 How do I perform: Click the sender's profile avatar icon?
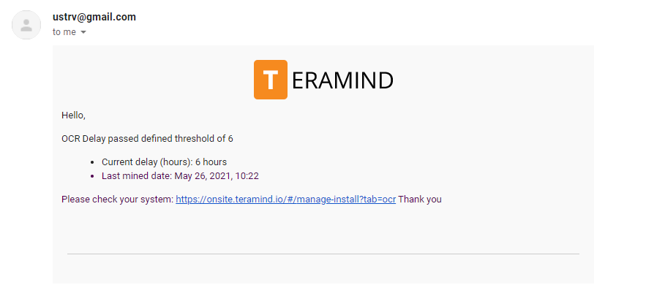[x=26, y=25]
